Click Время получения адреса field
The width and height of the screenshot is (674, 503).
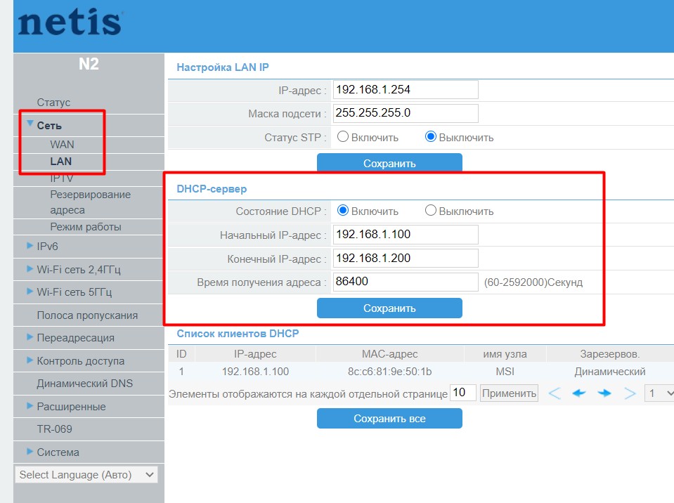click(x=406, y=282)
